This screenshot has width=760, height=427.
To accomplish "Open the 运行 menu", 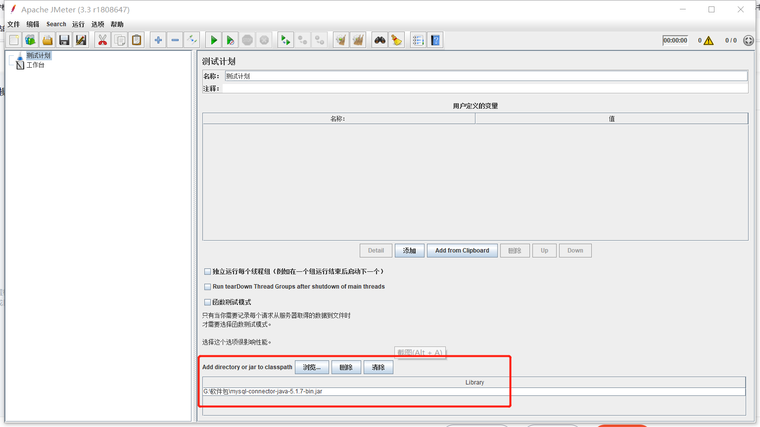I will [x=78, y=24].
